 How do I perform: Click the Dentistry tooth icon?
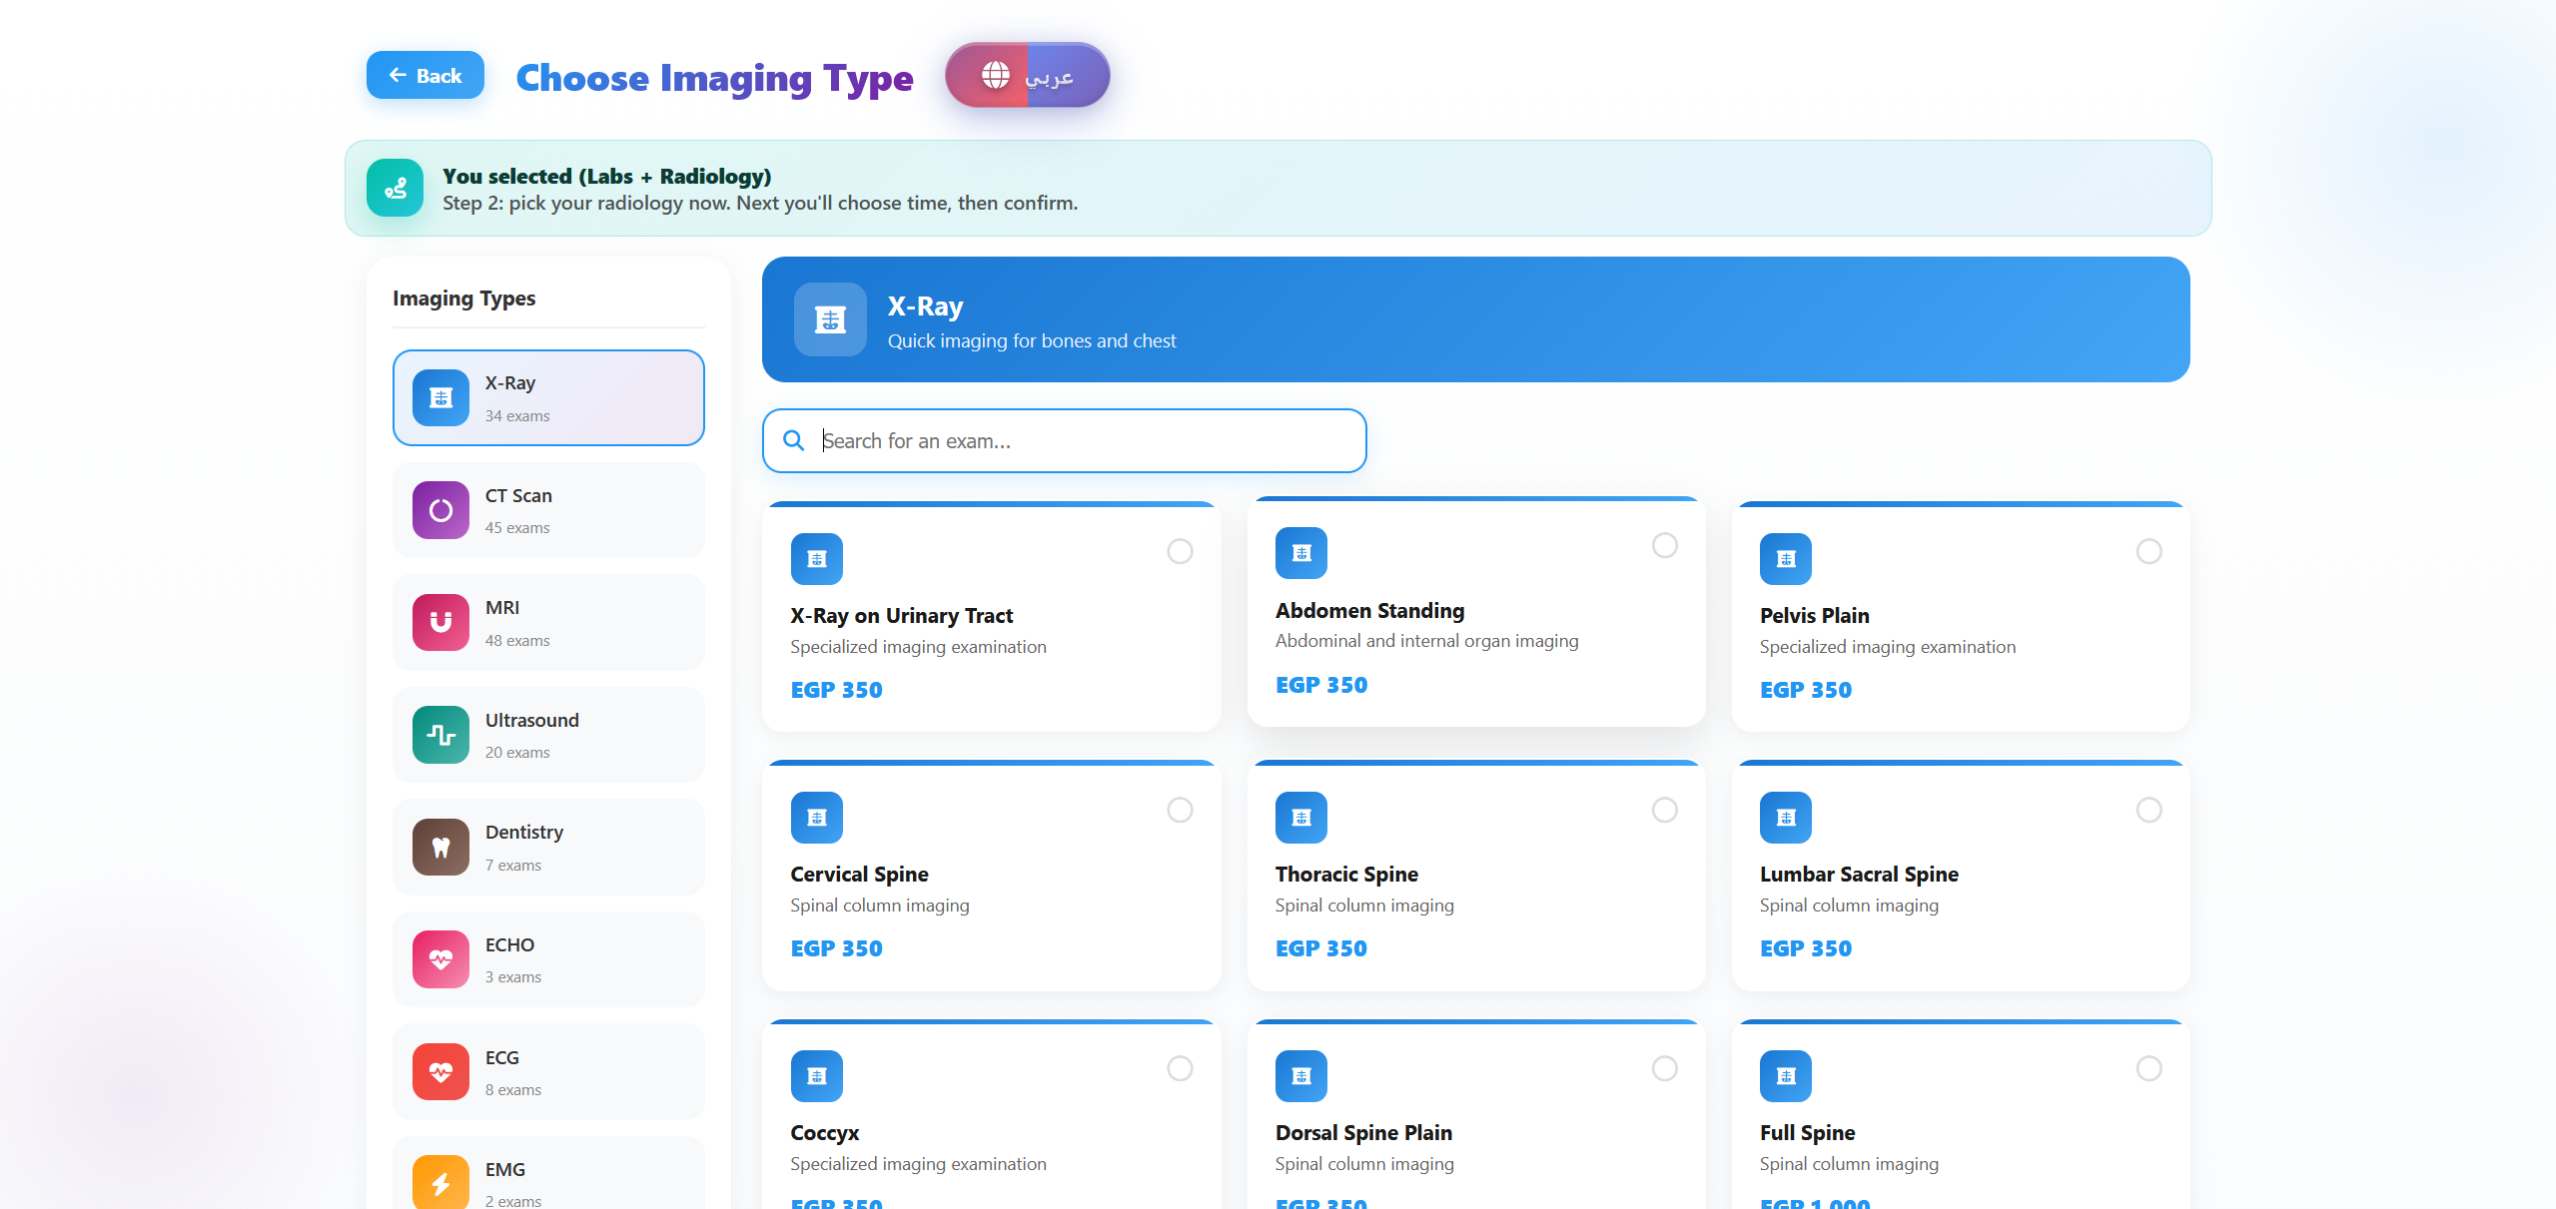pyautogui.click(x=440, y=848)
